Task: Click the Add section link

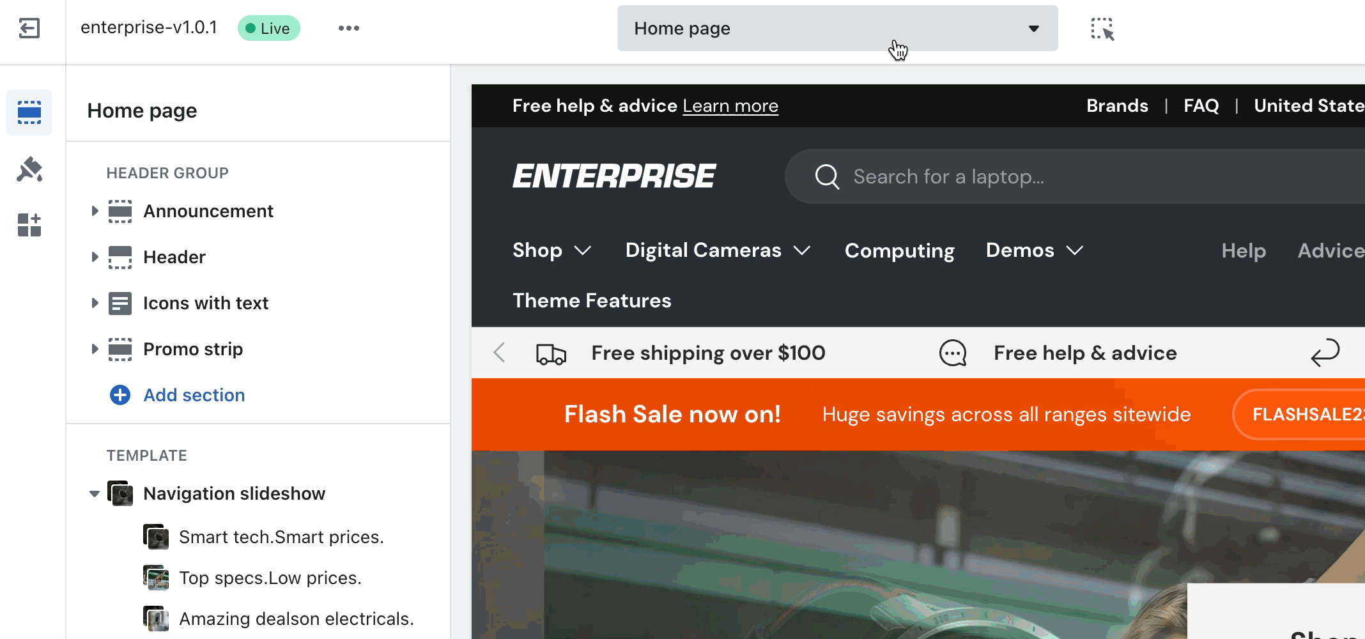Action: pos(194,395)
